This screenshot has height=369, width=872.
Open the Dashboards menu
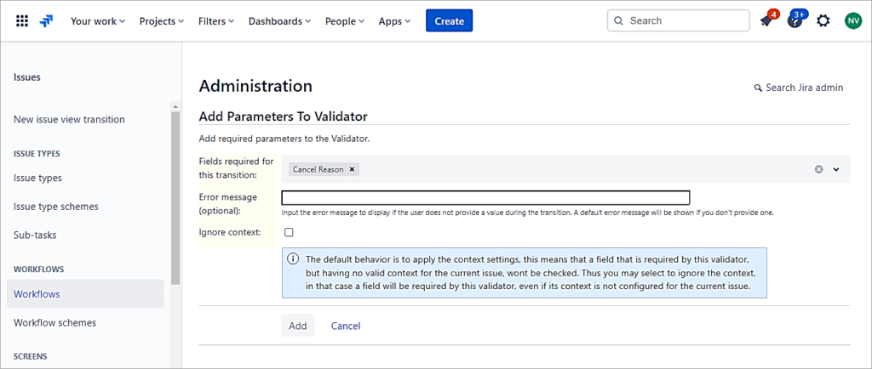279,21
